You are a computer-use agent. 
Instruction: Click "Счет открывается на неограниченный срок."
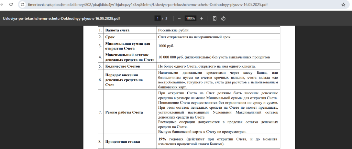(195, 37)
